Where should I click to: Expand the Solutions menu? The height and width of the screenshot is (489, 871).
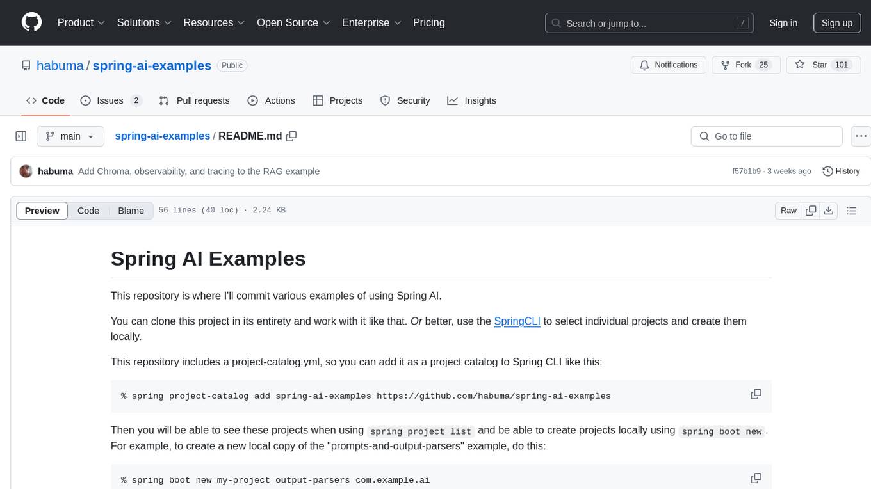144,22
